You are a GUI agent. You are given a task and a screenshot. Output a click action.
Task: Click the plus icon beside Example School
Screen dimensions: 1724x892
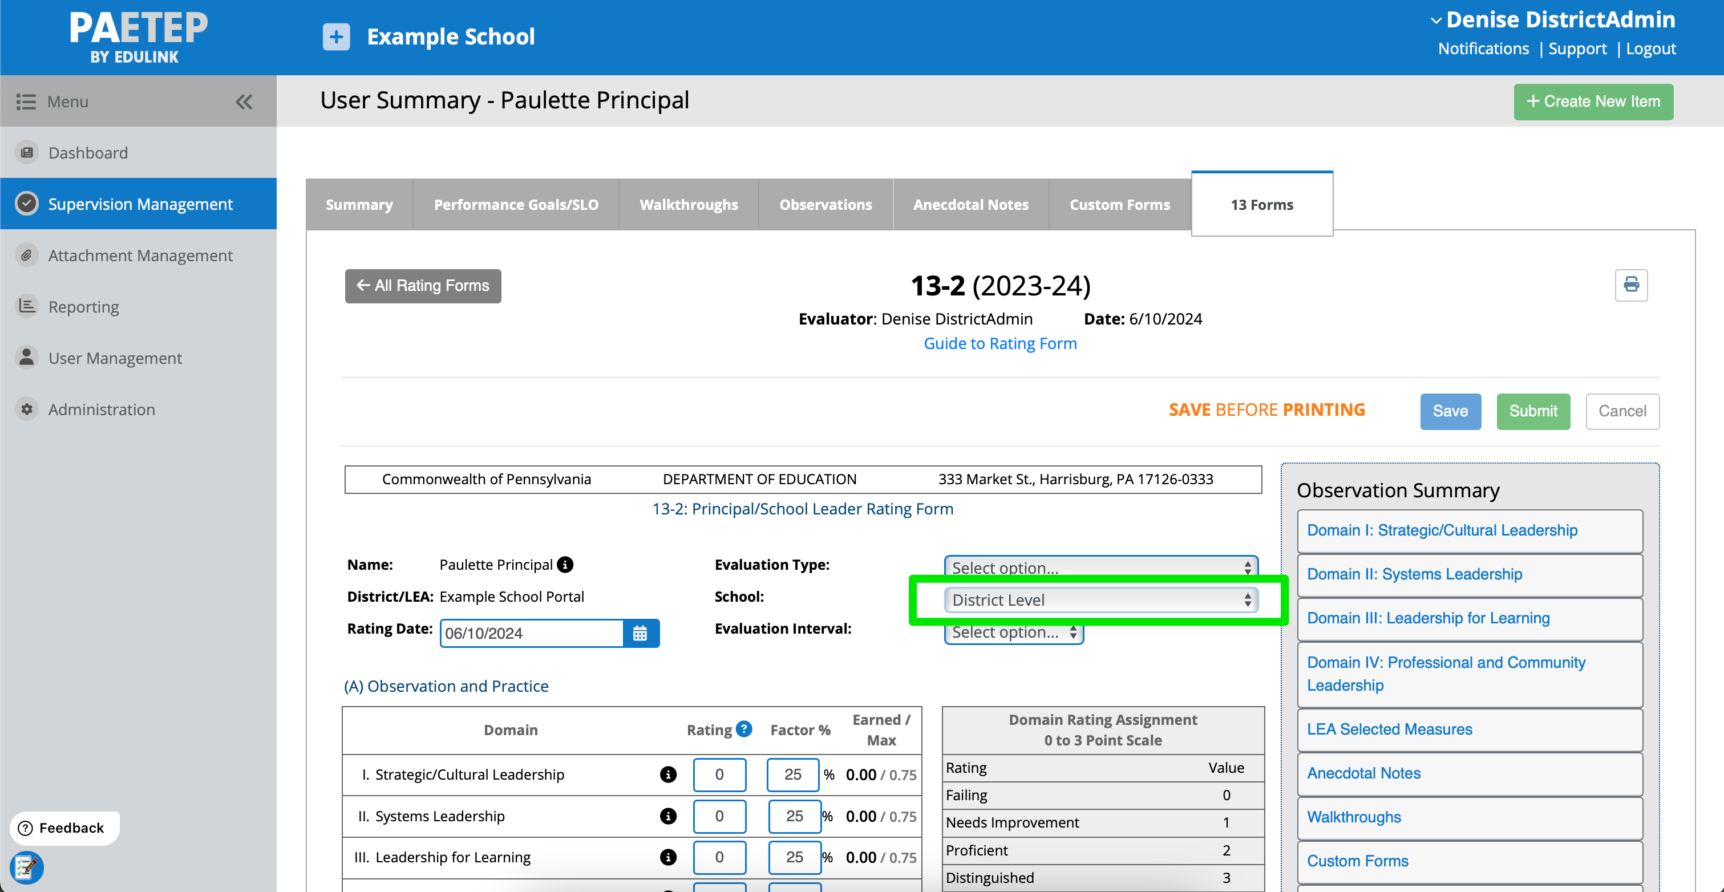(336, 37)
